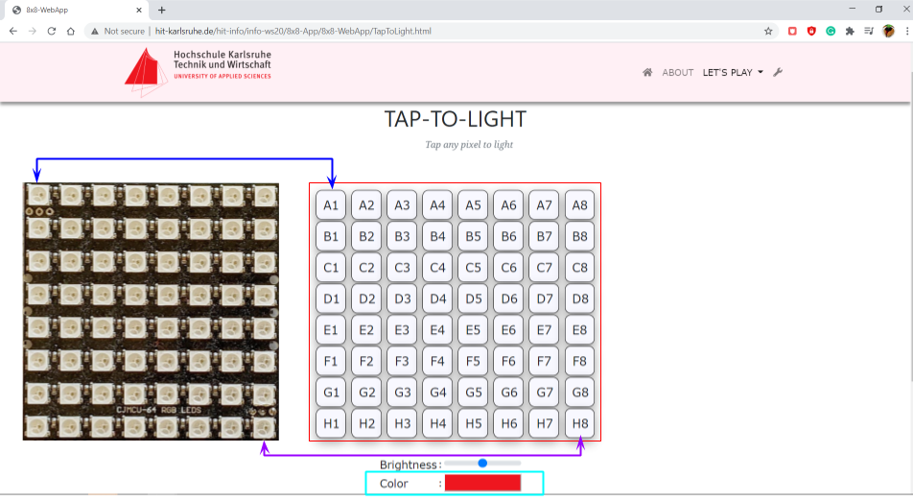Screen dimensions: 913x501
Task: Bookmark this page with the star icon
Action: [768, 31]
